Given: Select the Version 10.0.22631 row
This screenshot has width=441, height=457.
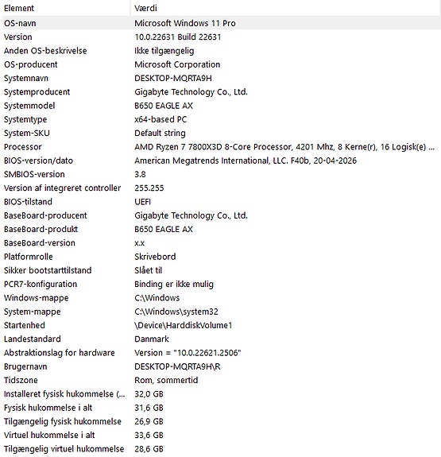Looking at the screenshot, I should 220,37.
